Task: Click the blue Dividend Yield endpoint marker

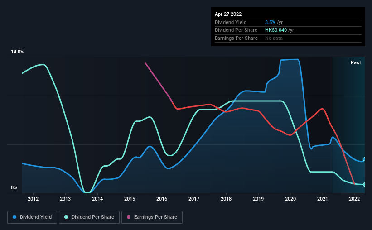Action: click(x=364, y=159)
